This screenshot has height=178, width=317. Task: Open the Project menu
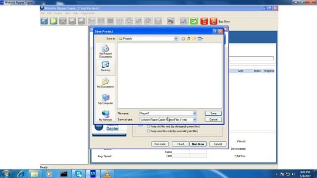click(x=58, y=13)
